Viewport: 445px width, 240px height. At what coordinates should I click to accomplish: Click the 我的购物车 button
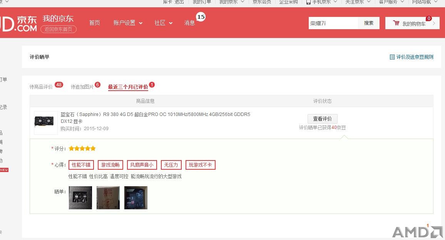tap(412, 23)
